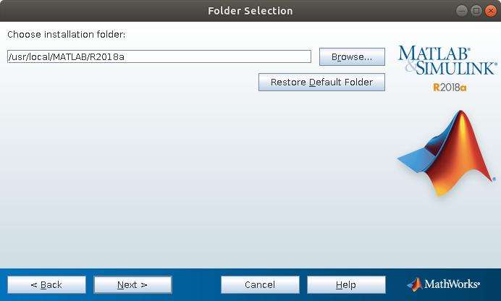Click the ampersand in MATLAB & Simulink logo

click(x=411, y=66)
